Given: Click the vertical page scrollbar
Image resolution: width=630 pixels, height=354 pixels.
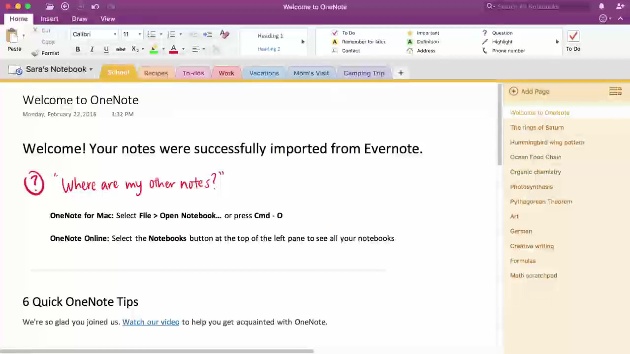Looking at the screenshot, I should (500, 125).
